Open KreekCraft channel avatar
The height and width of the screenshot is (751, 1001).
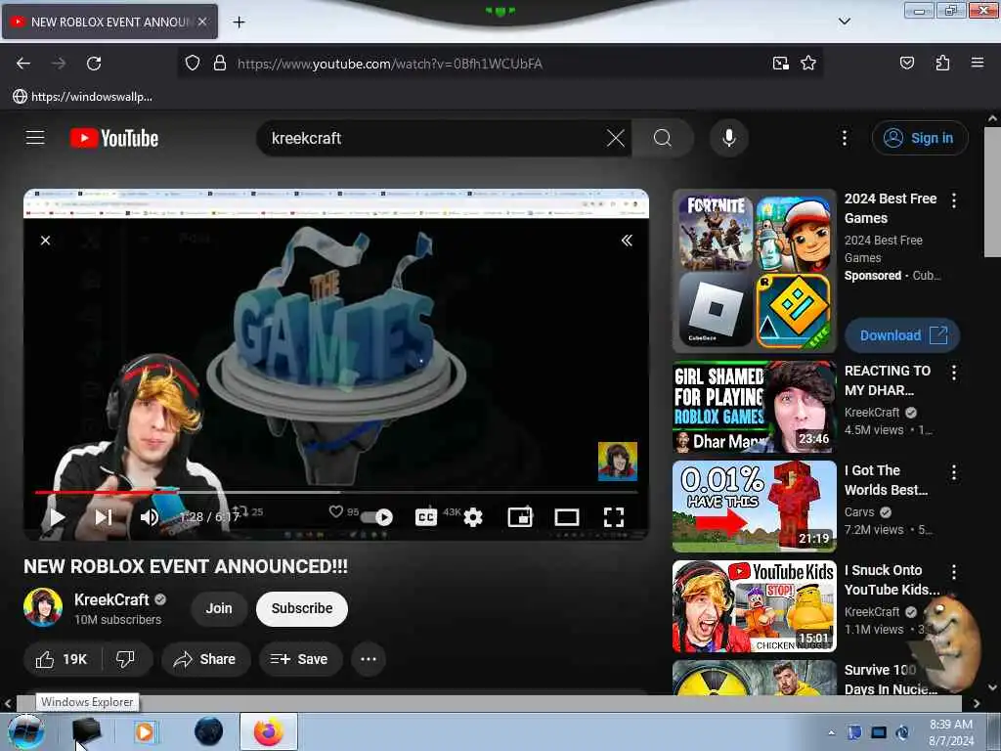pos(43,607)
